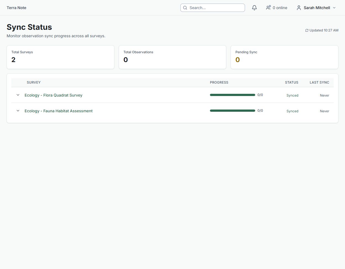The width and height of the screenshot is (345, 269).
Task: Select the Total Surveys summary card
Action: point(60,57)
